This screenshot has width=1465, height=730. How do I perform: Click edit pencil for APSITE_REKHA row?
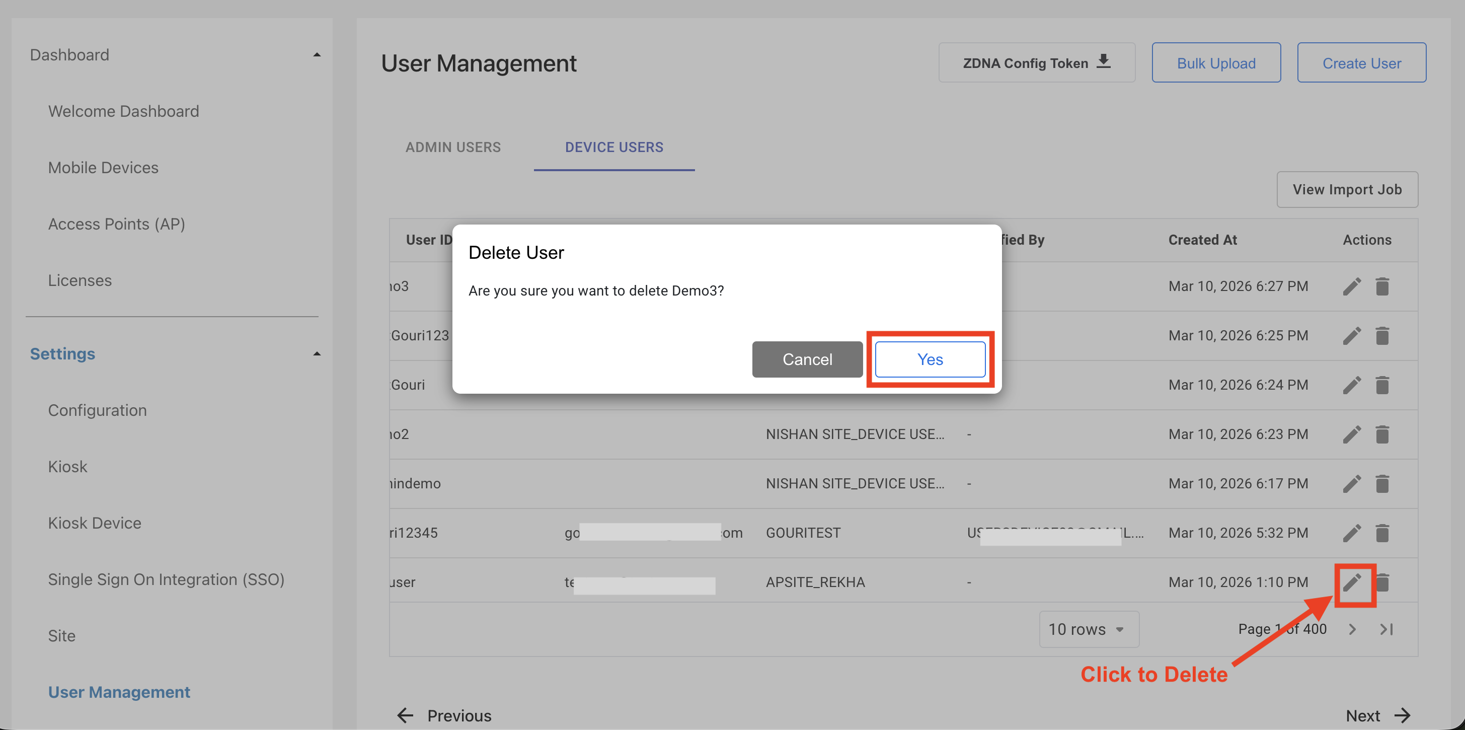click(x=1352, y=582)
